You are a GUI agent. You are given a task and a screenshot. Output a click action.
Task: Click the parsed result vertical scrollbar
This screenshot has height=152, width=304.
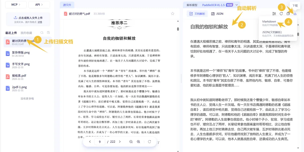pos(298,34)
